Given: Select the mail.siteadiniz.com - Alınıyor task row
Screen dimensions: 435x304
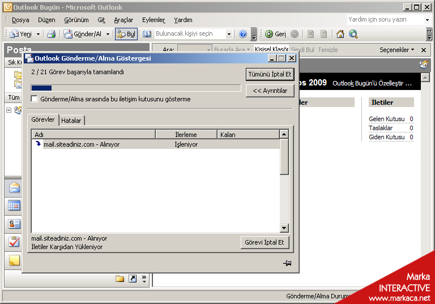Looking at the screenshot, I should pos(156,144).
